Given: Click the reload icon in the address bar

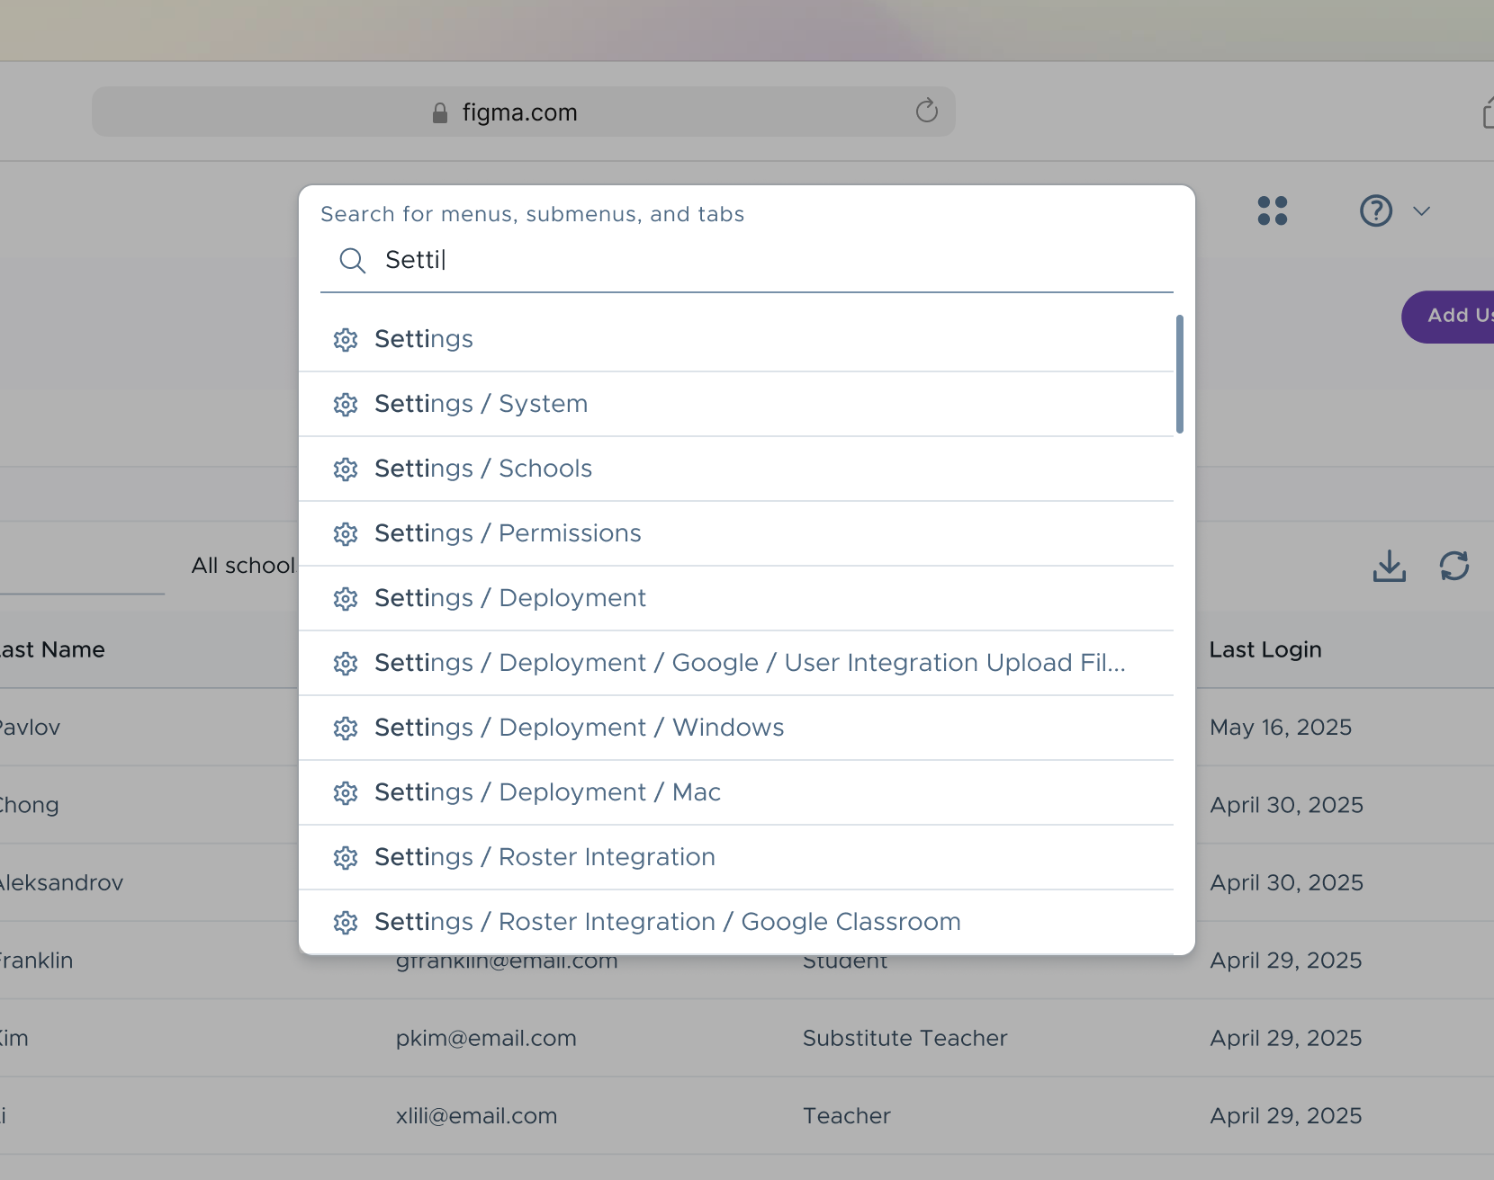Looking at the screenshot, I should (x=928, y=112).
